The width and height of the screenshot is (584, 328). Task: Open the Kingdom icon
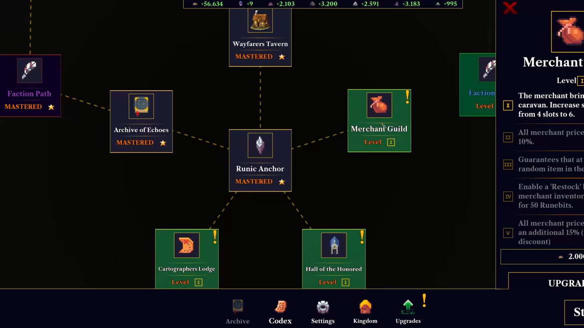(x=365, y=307)
